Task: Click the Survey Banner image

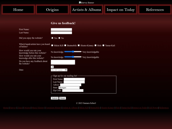Action: tap(86, 3)
